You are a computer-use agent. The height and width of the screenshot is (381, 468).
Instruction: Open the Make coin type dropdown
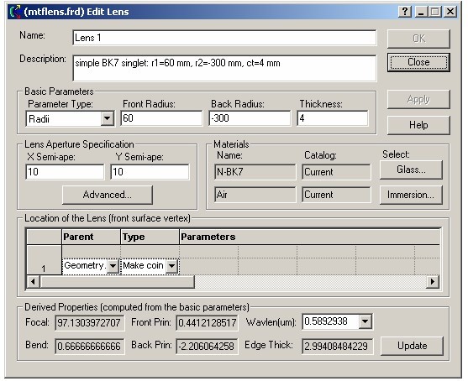pyautogui.click(x=171, y=266)
